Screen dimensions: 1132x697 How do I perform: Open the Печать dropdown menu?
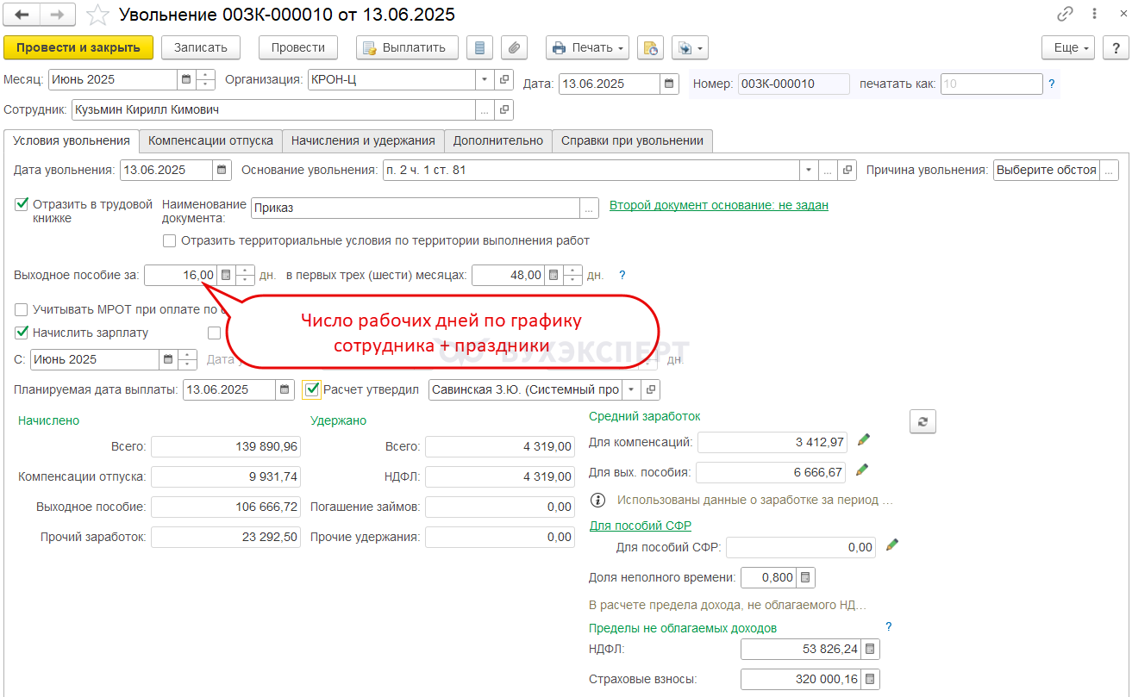pyautogui.click(x=587, y=47)
